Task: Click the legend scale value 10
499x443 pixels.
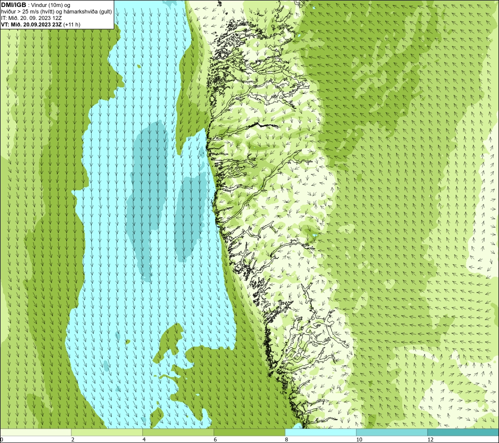Action: [x=359, y=440]
